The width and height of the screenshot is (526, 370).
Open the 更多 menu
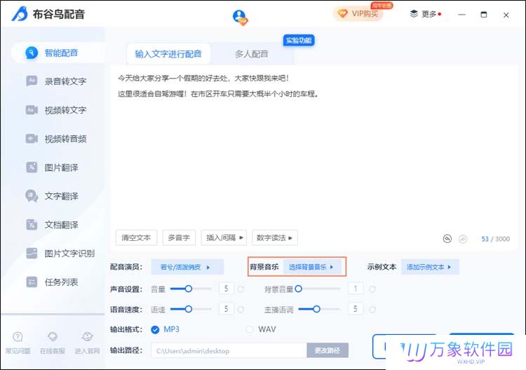pos(426,14)
